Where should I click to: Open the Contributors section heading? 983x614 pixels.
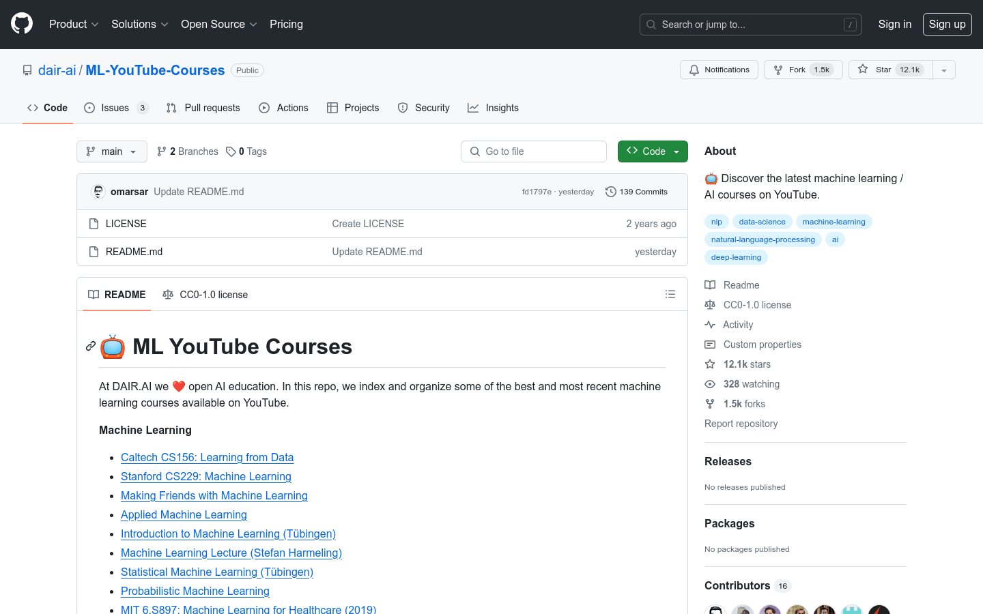tap(737, 585)
